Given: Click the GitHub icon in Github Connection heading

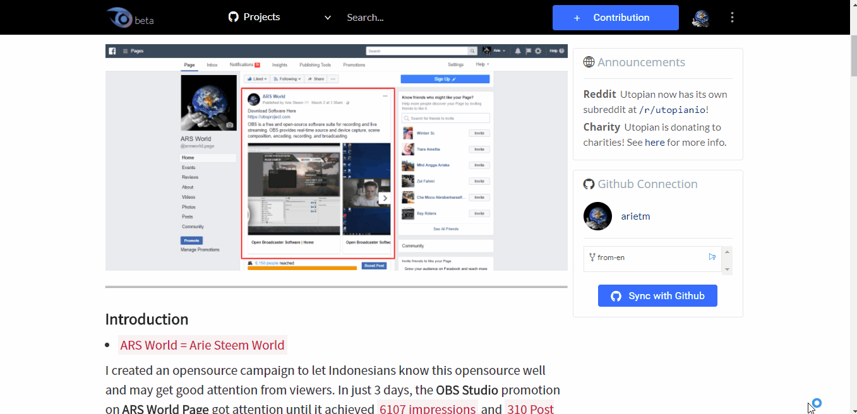Looking at the screenshot, I should point(589,184).
